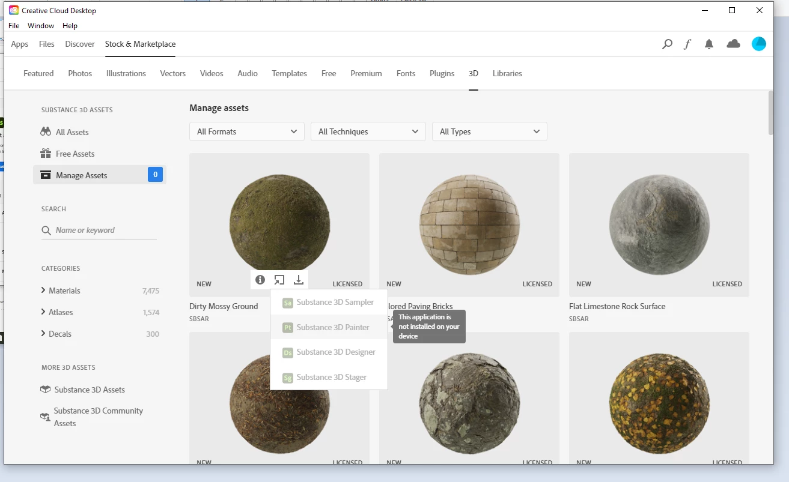
Task: Open Substance 3D Assets link
Action: coord(90,390)
